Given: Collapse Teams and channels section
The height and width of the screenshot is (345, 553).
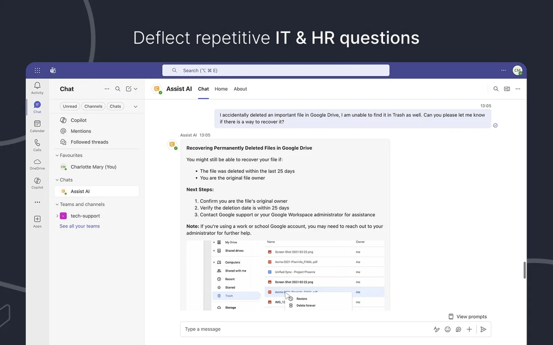Looking at the screenshot, I should [57, 204].
